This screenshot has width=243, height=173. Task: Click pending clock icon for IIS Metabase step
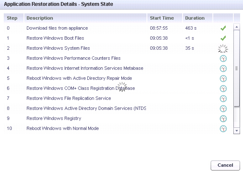[x=223, y=69]
